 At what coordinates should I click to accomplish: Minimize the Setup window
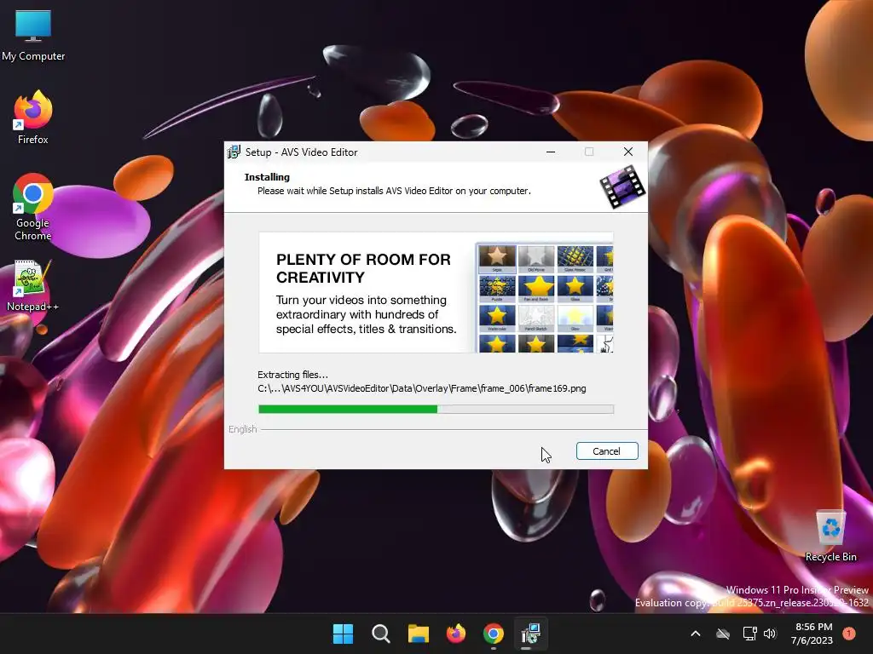[x=551, y=152]
